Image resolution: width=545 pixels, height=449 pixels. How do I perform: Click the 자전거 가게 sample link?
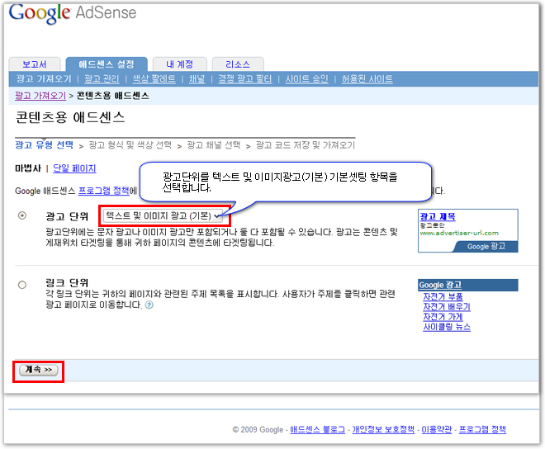click(443, 317)
